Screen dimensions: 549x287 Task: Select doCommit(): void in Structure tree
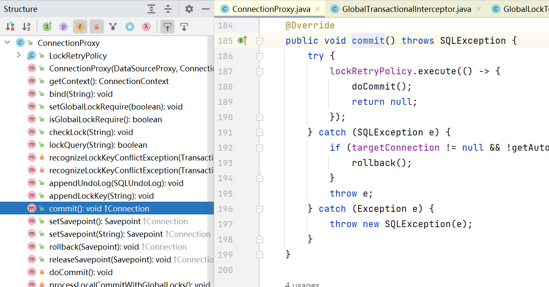pos(81,272)
